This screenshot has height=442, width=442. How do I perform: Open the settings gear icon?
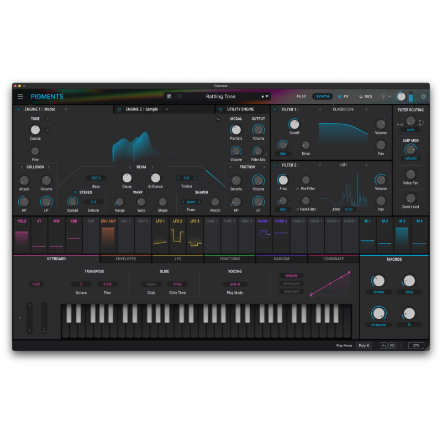(x=423, y=96)
